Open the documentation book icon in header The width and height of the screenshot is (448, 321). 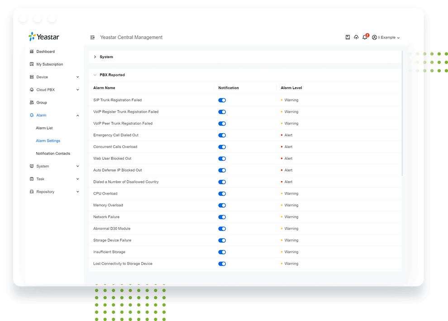tap(348, 38)
